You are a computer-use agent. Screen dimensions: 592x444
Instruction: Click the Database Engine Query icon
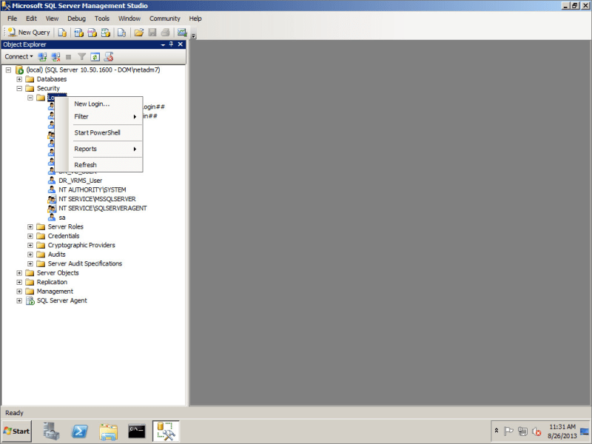click(63, 33)
